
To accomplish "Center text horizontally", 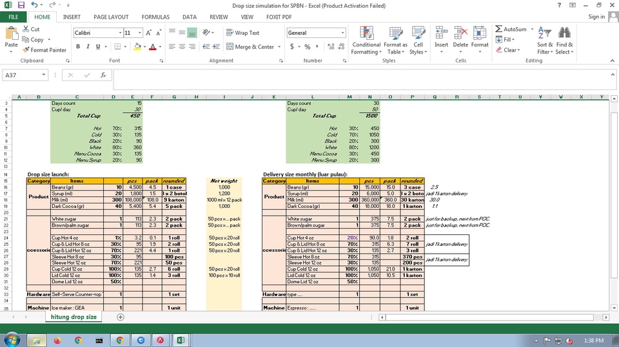I will [182, 46].
